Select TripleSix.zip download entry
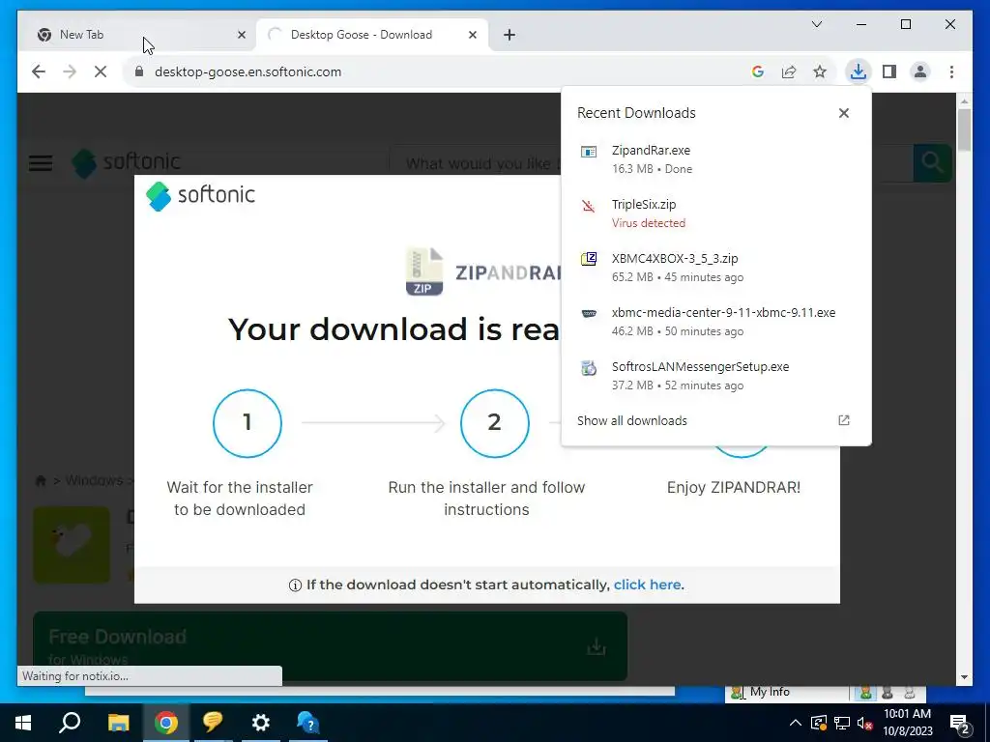990x742 pixels. 716,214
